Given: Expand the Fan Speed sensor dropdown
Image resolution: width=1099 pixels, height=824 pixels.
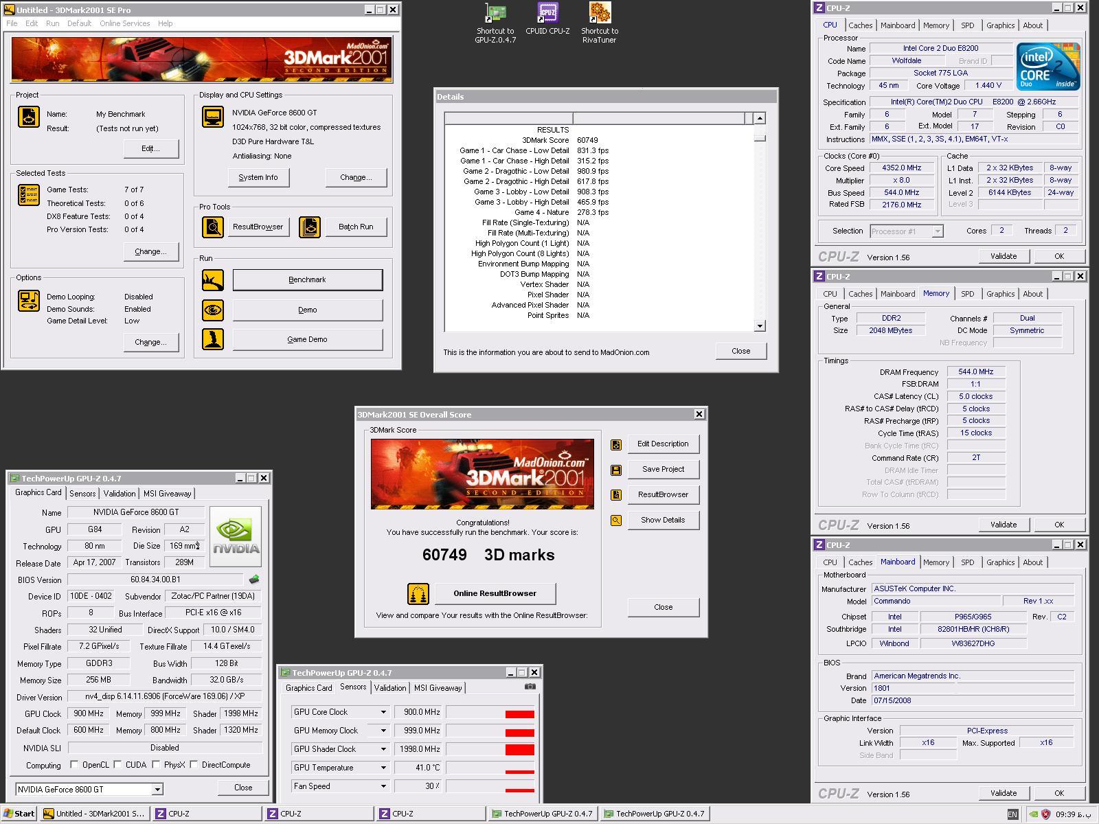Looking at the screenshot, I should (x=383, y=786).
